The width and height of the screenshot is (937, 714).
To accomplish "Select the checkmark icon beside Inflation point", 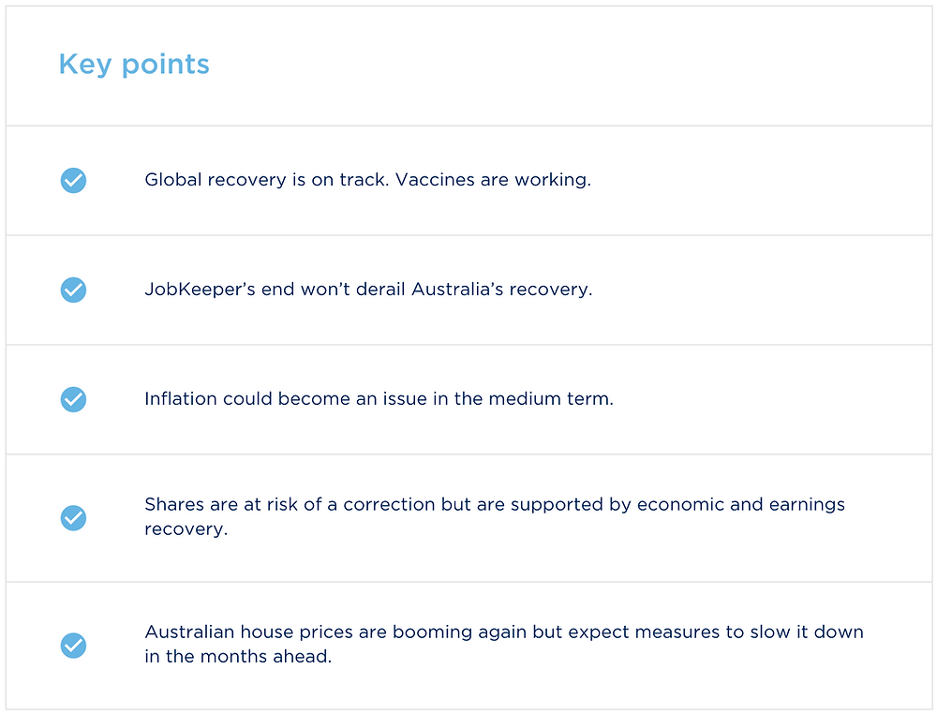I will (x=73, y=399).
